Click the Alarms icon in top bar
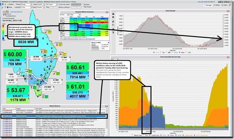This screenshot has height=139, width=234. pos(222,5)
